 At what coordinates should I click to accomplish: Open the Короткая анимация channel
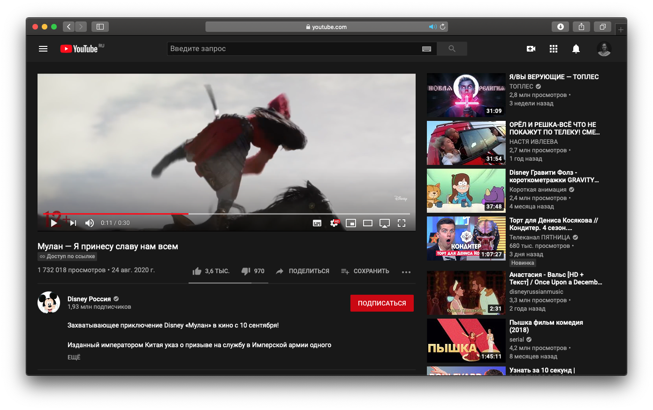[x=538, y=189]
